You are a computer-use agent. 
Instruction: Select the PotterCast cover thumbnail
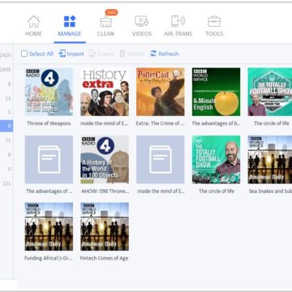[161, 92]
